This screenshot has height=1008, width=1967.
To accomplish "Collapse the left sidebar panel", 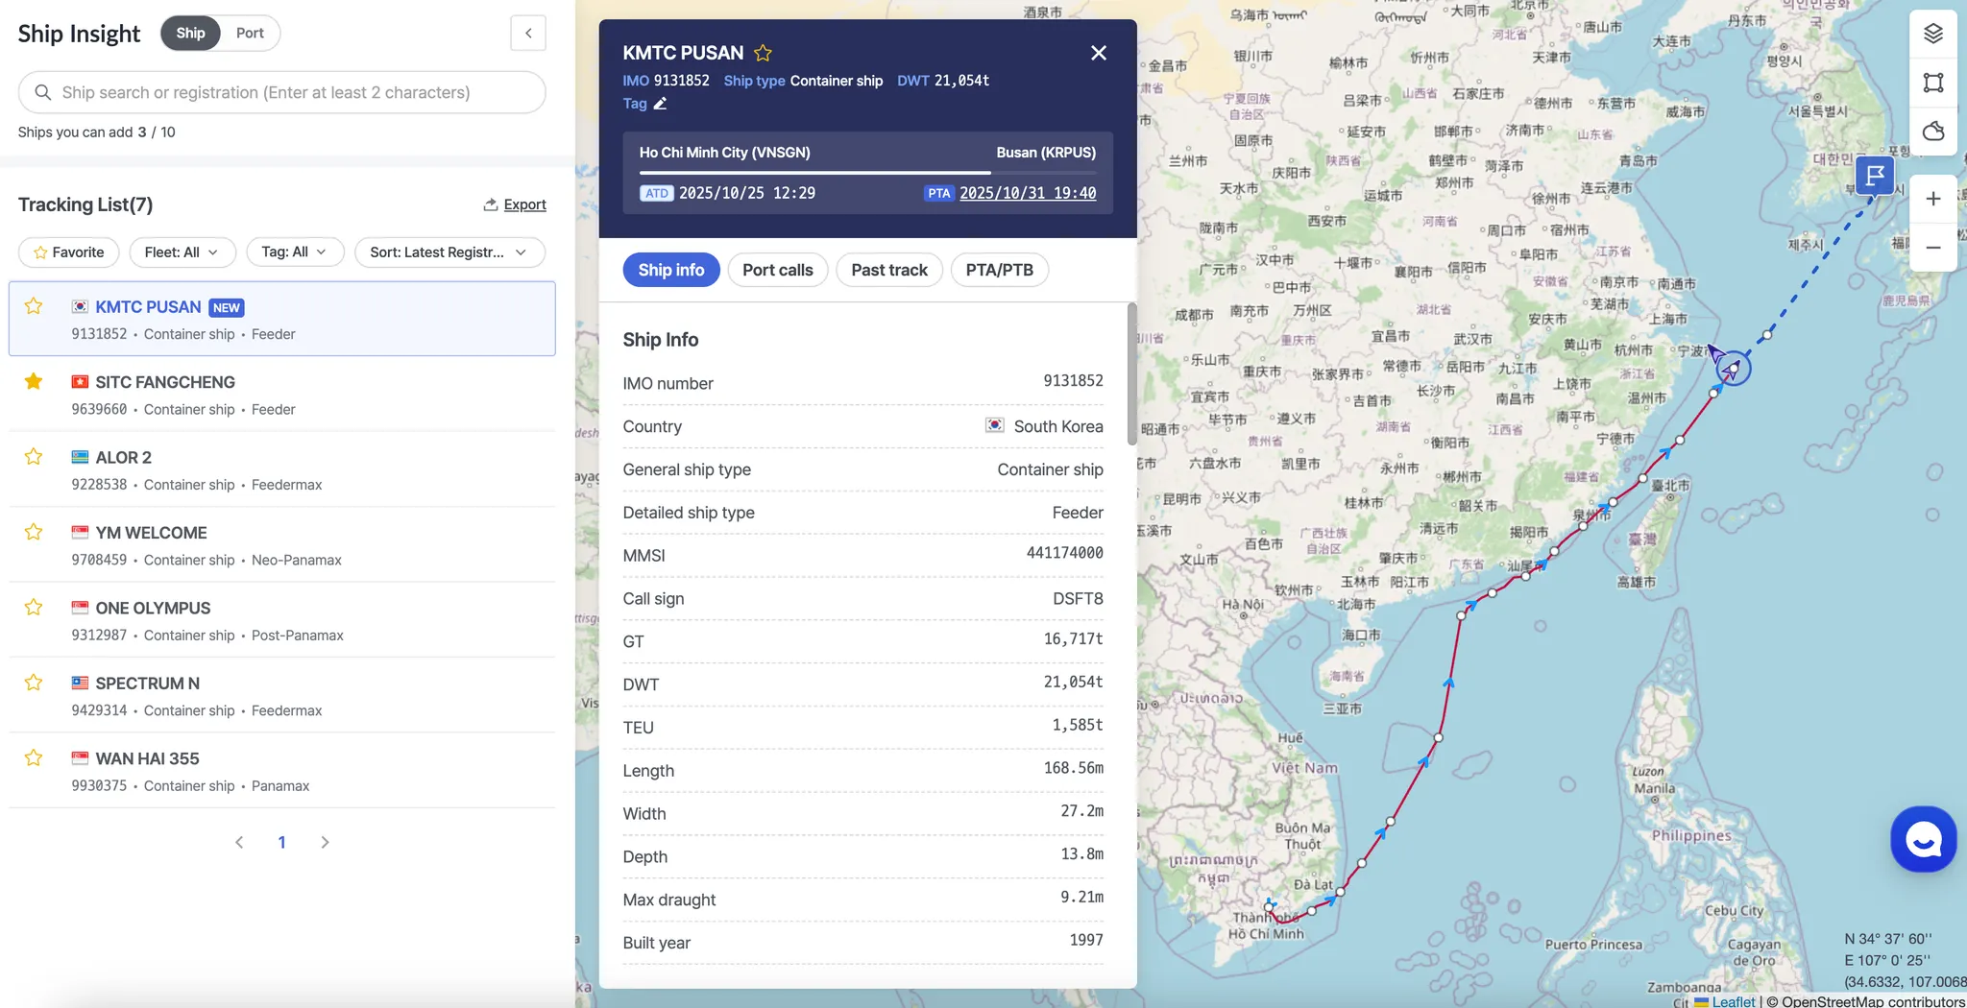I will point(528,33).
